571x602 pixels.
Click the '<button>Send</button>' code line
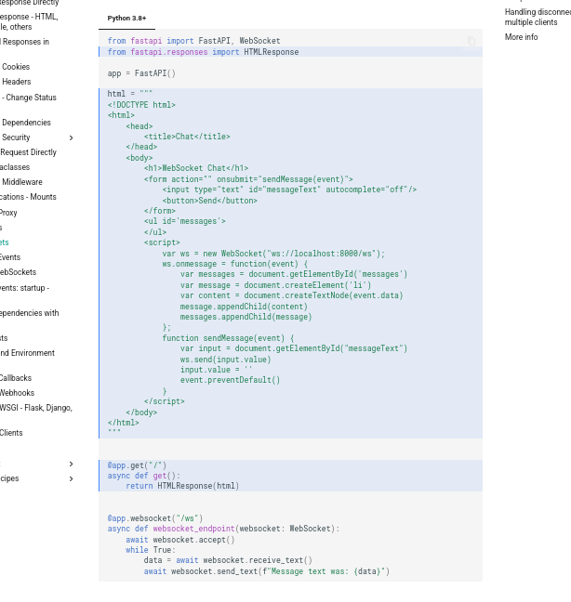coord(210,201)
